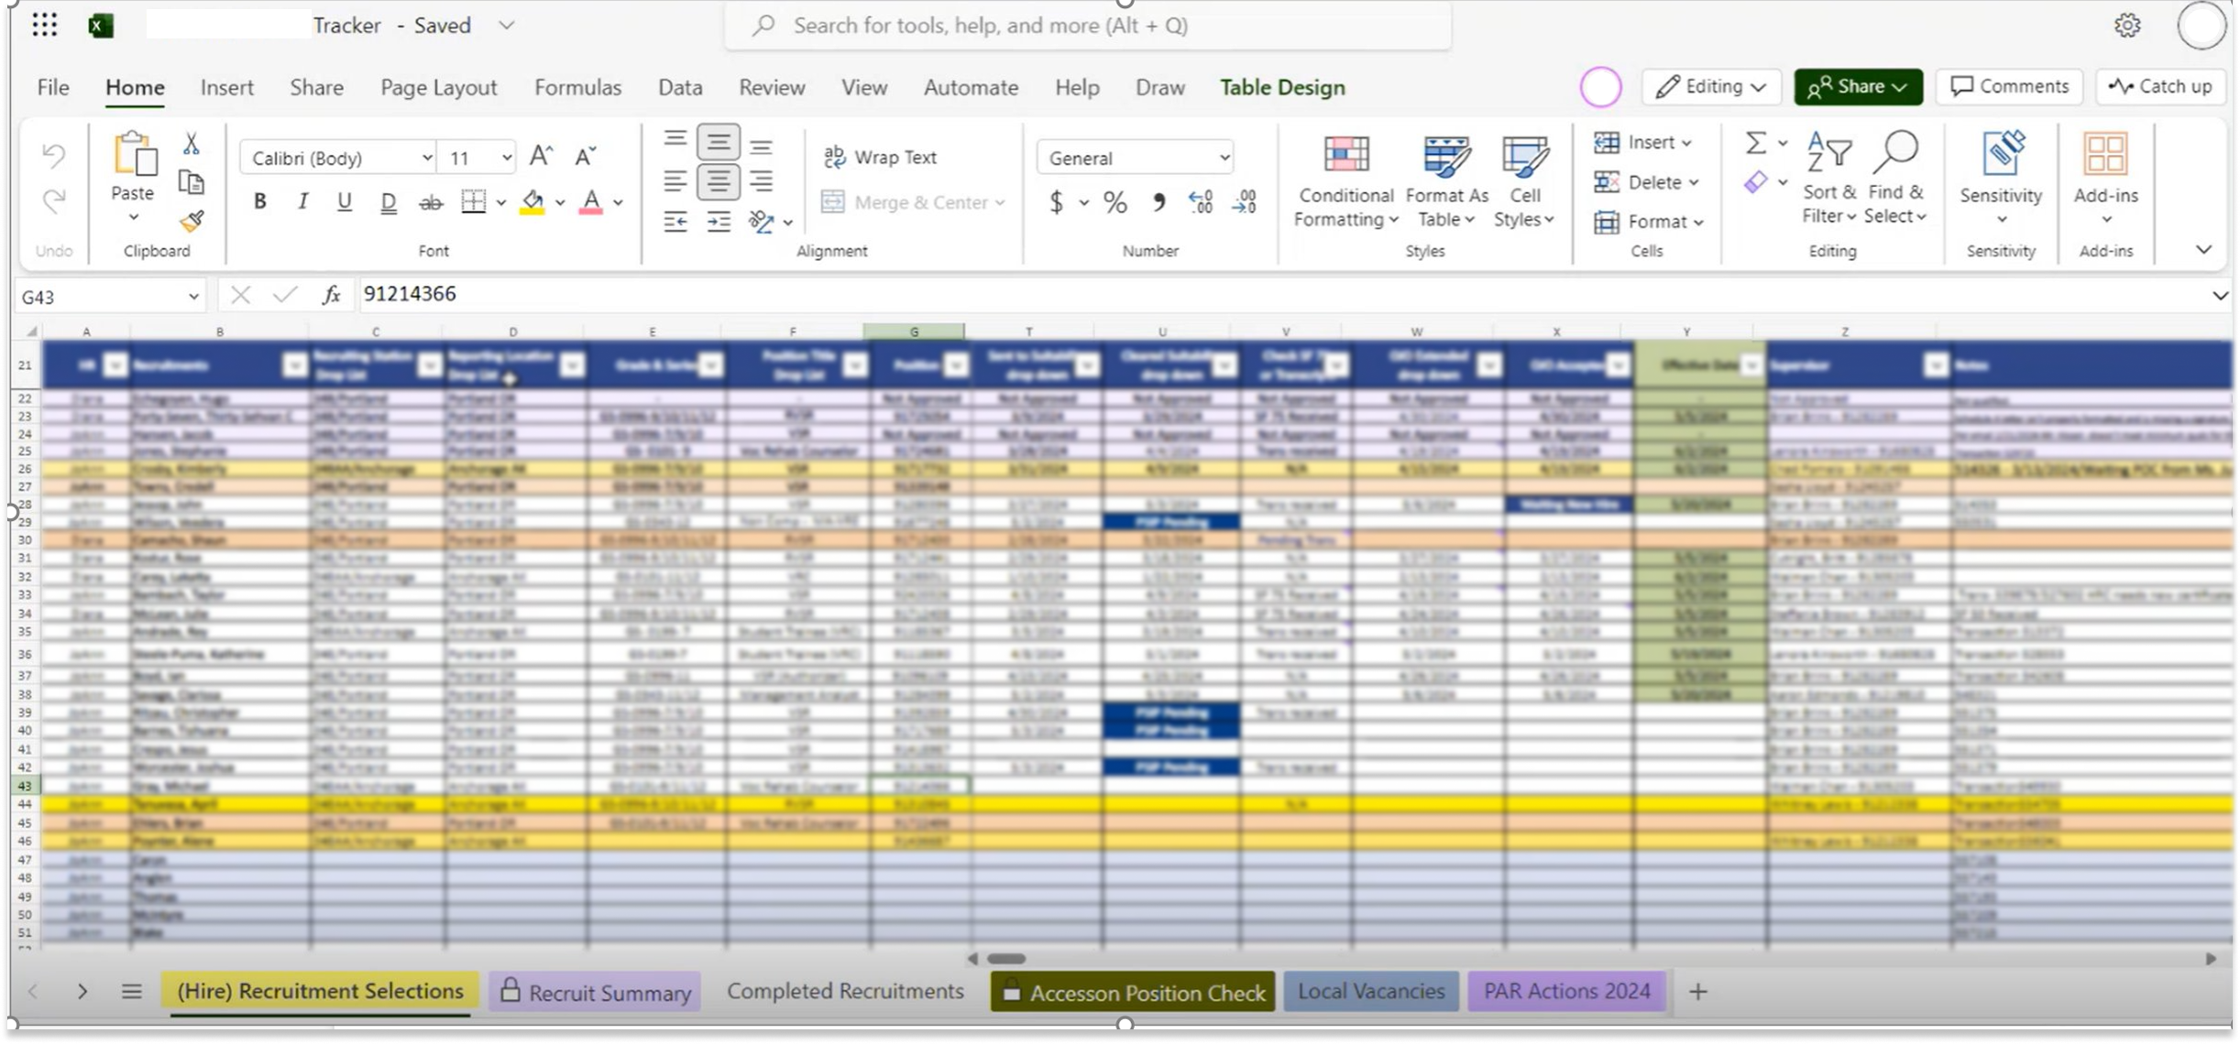The image size is (2240, 1044).
Task: Click the Share button
Action: click(1857, 86)
